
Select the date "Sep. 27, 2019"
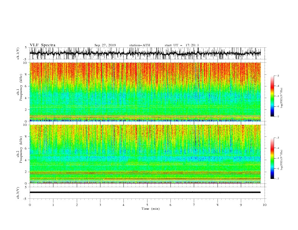coord(105,45)
